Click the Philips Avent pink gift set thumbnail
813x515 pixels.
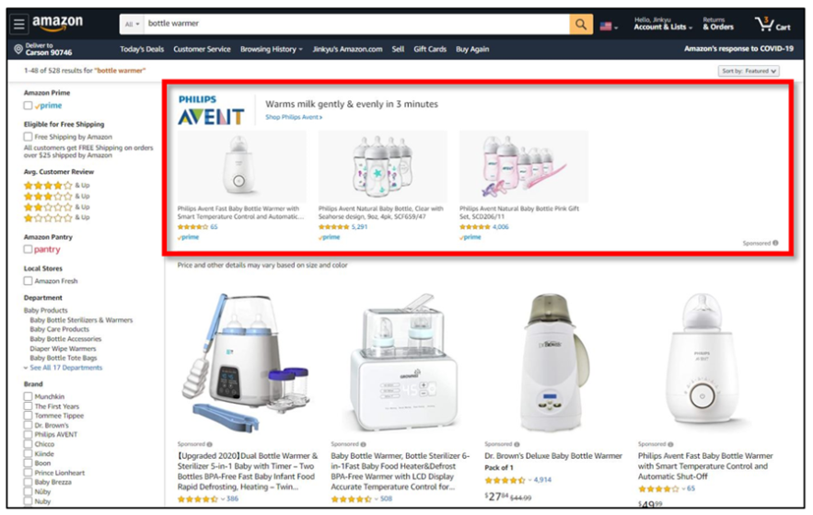point(524,166)
